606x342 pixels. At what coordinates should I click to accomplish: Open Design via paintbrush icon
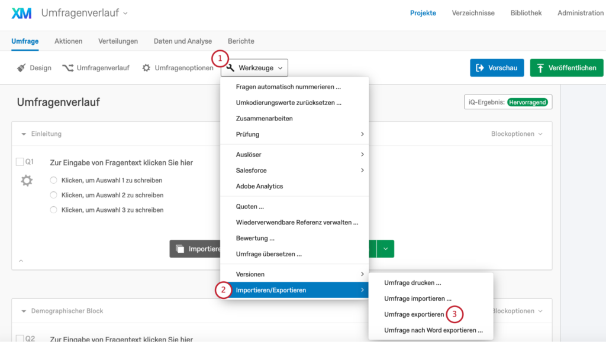(21, 68)
